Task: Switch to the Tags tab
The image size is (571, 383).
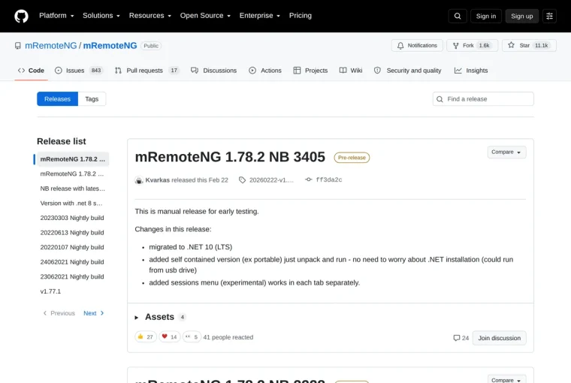Action: (92, 99)
